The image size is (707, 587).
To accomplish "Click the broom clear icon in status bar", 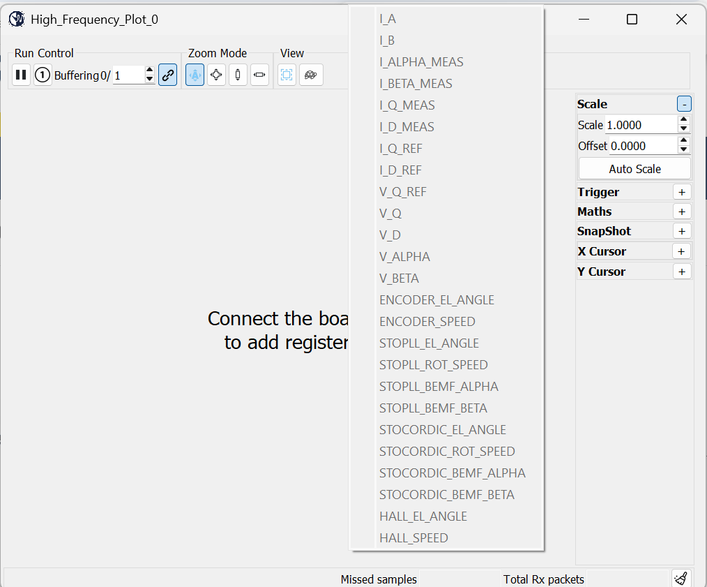I will pos(681,579).
